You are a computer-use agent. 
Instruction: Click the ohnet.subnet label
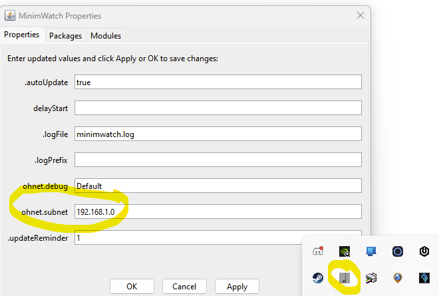[45, 212]
